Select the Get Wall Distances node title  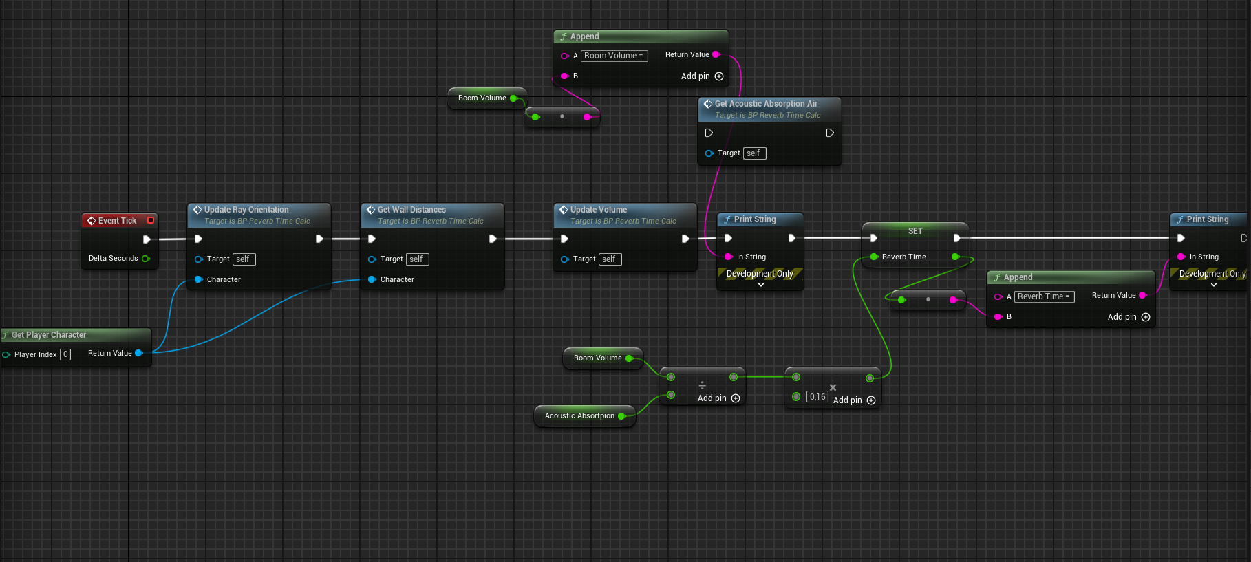click(x=411, y=210)
